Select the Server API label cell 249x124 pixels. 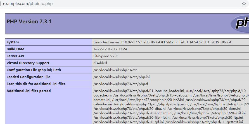click(x=15, y=56)
